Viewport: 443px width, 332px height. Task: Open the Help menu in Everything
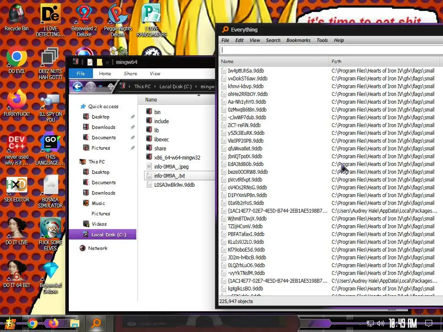[x=339, y=40]
